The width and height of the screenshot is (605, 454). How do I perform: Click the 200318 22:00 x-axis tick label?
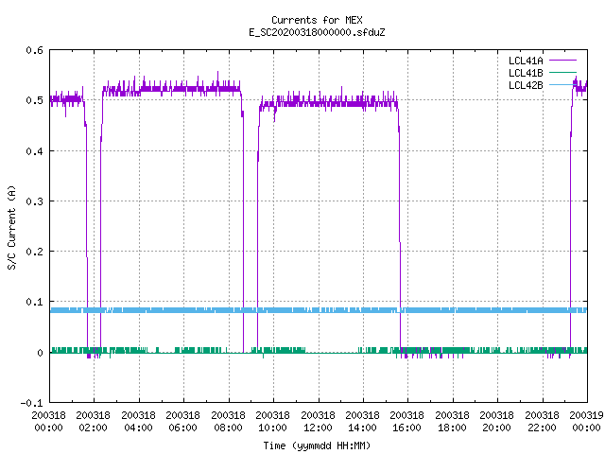pyautogui.click(x=542, y=422)
